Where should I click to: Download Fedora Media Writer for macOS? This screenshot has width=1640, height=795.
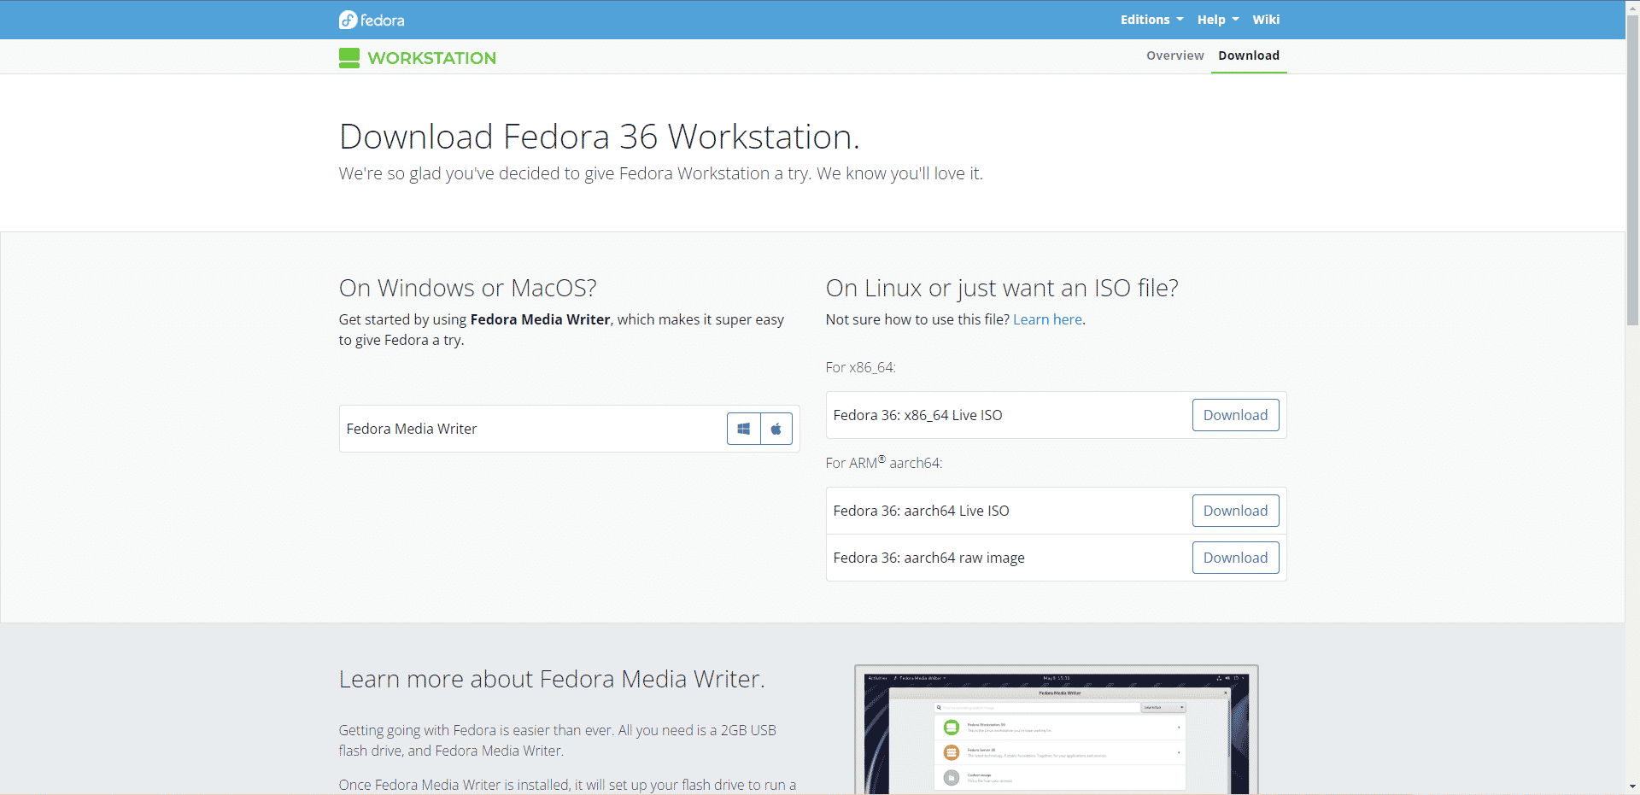coord(776,429)
